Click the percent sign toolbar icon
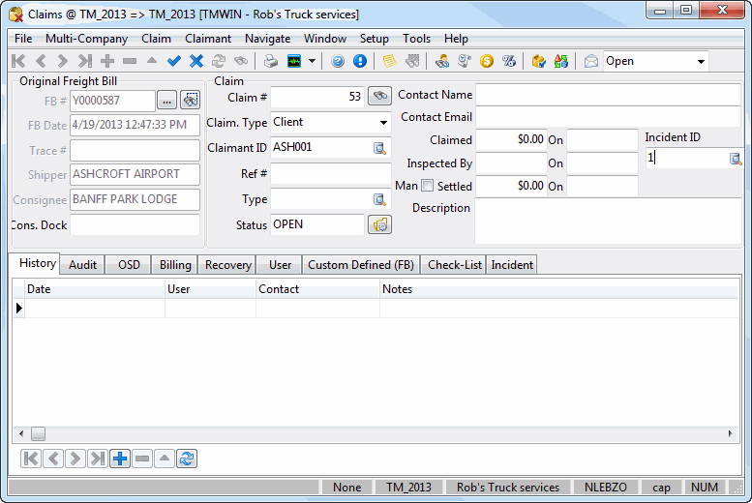Screen dimensions: 752x503 click(x=509, y=61)
